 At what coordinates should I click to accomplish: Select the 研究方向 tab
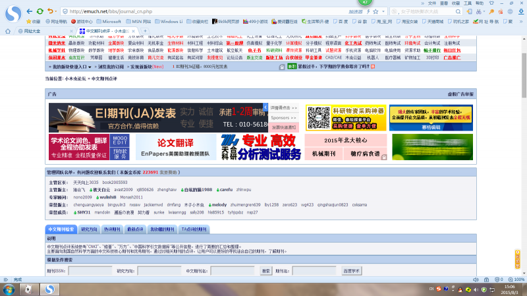pos(89,229)
